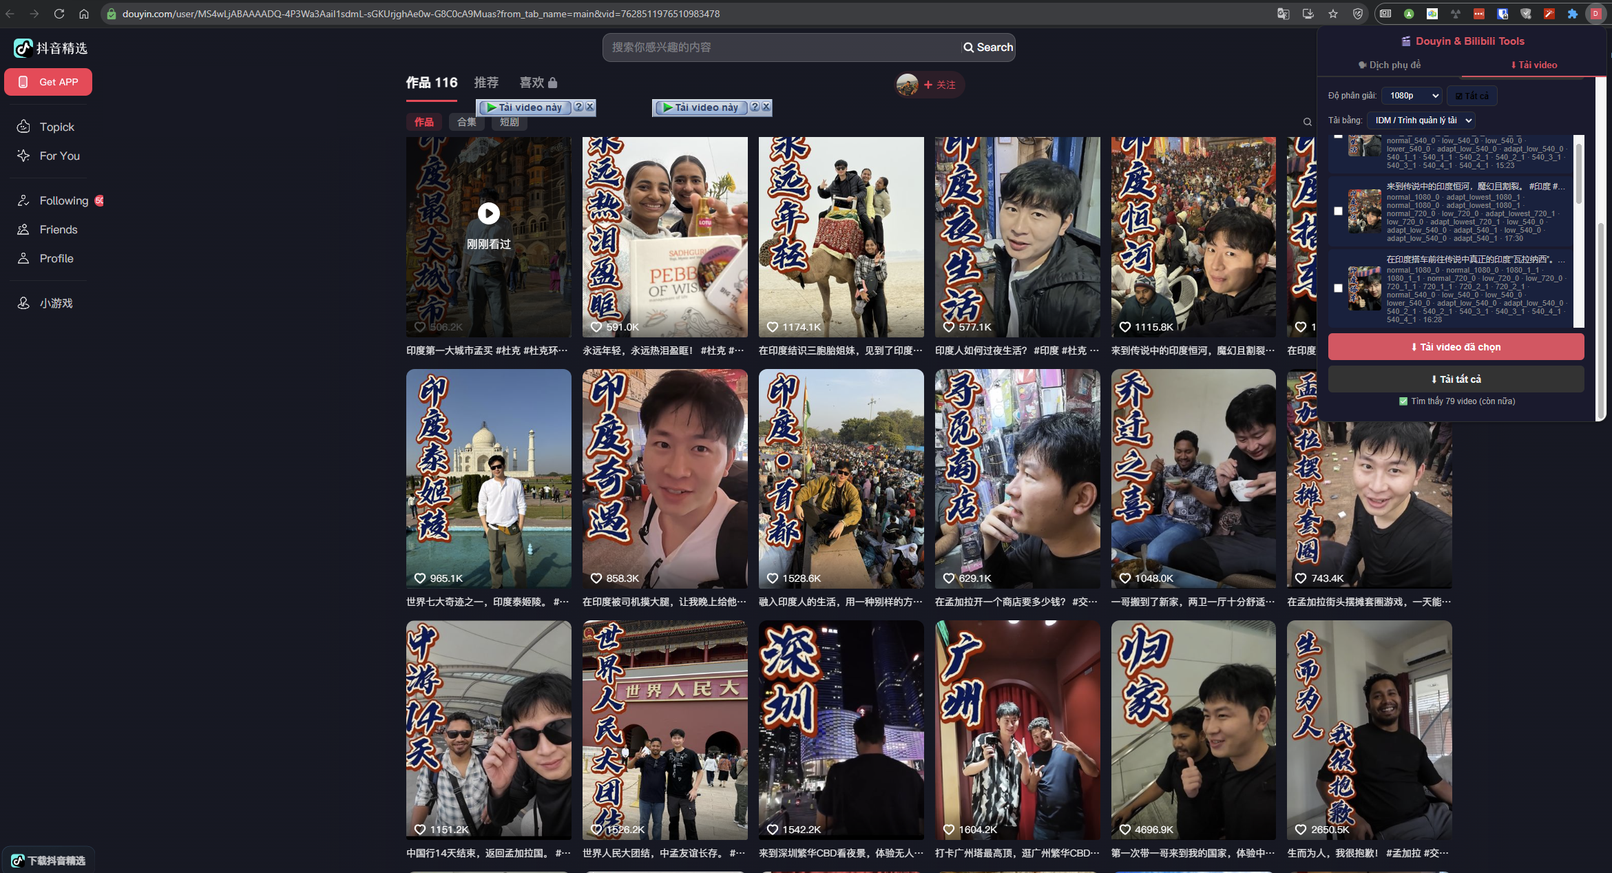Image resolution: width=1612 pixels, height=873 pixels.
Task: Open the 1080p resolution dropdown
Action: 1412,96
